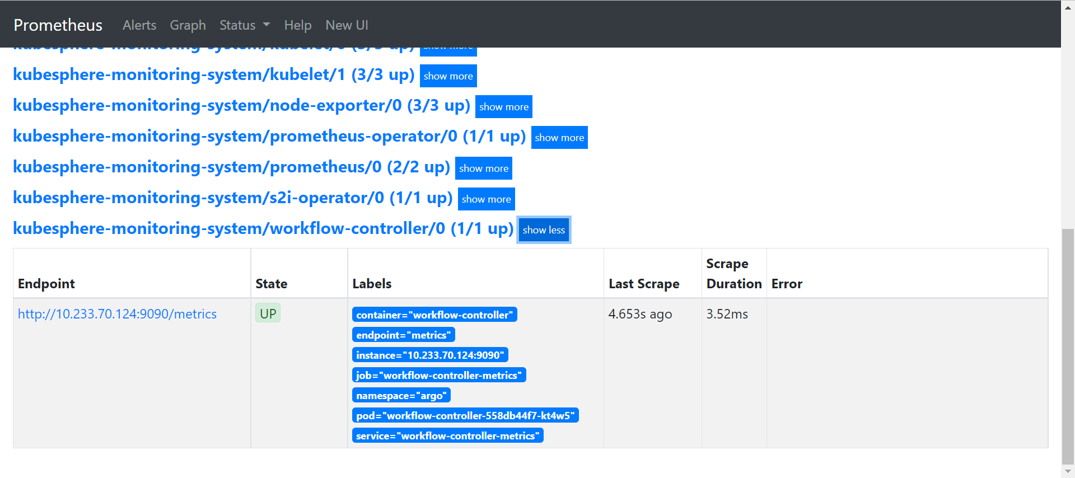Click the container="workflow-controller" label
1075x478 pixels.
(x=434, y=315)
